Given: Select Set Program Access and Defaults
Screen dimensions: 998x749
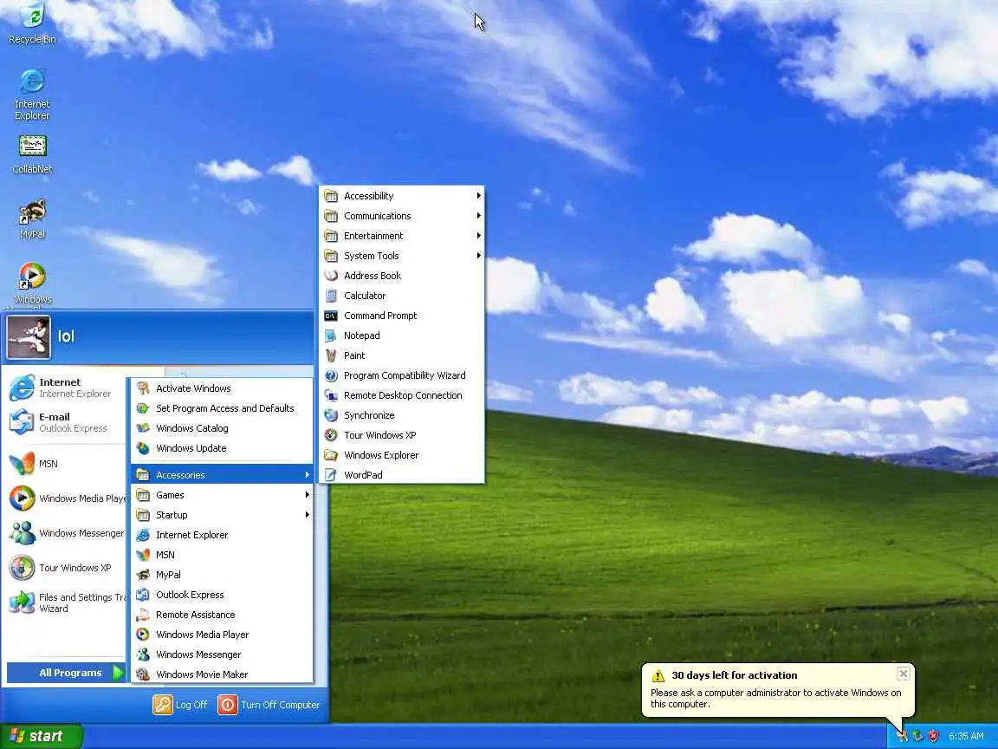Looking at the screenshot, I should pos(222,408).
